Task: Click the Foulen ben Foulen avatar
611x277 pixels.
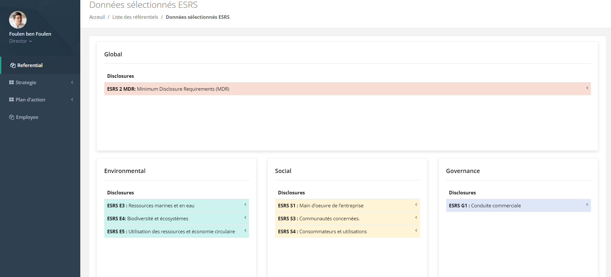Action: tap(18, 20)
